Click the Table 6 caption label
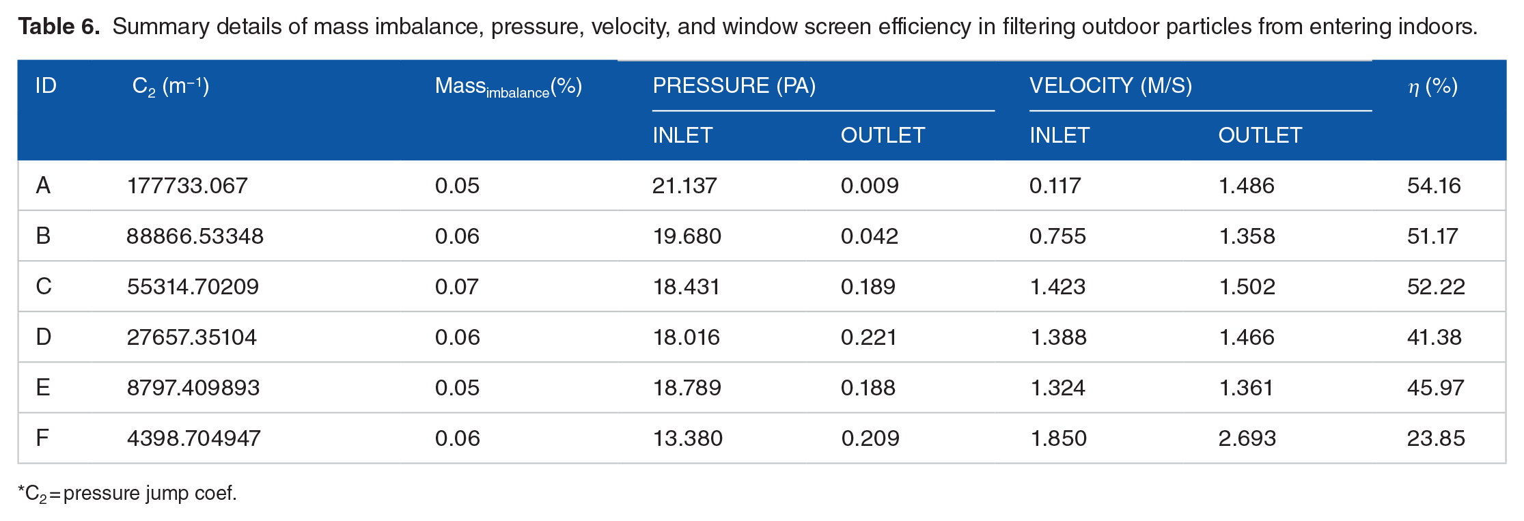1524x521 pixels. [59, 27]
